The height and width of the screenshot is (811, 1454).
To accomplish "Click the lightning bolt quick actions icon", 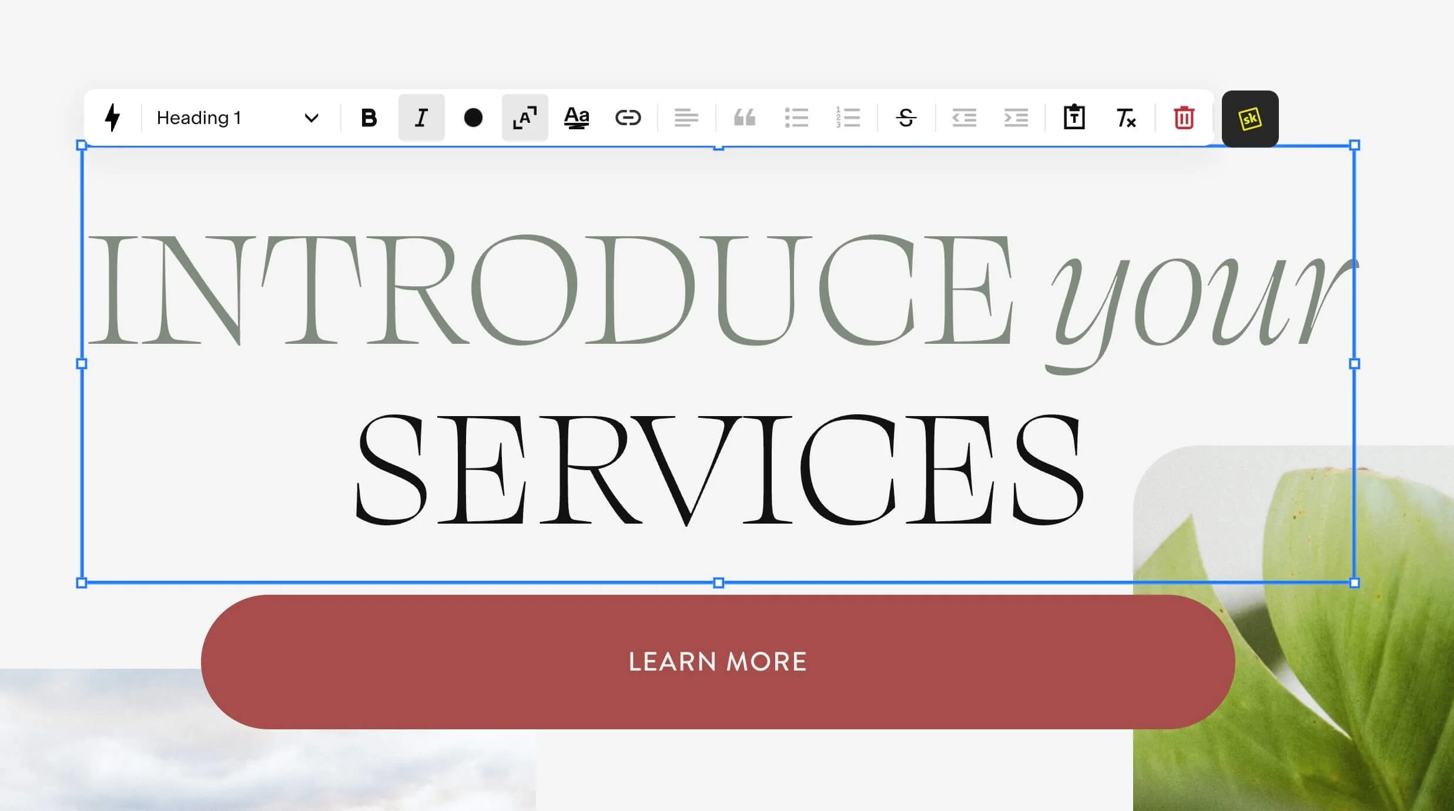I will tap(112, 118).
